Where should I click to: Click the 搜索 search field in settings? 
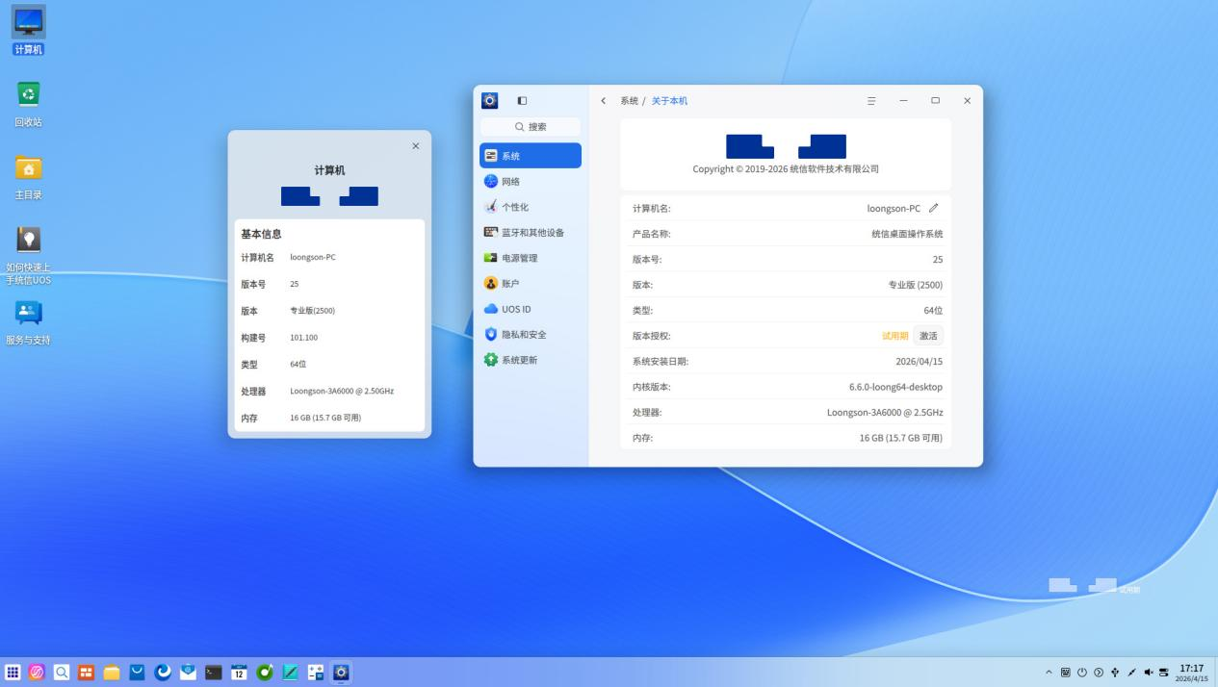531,127
